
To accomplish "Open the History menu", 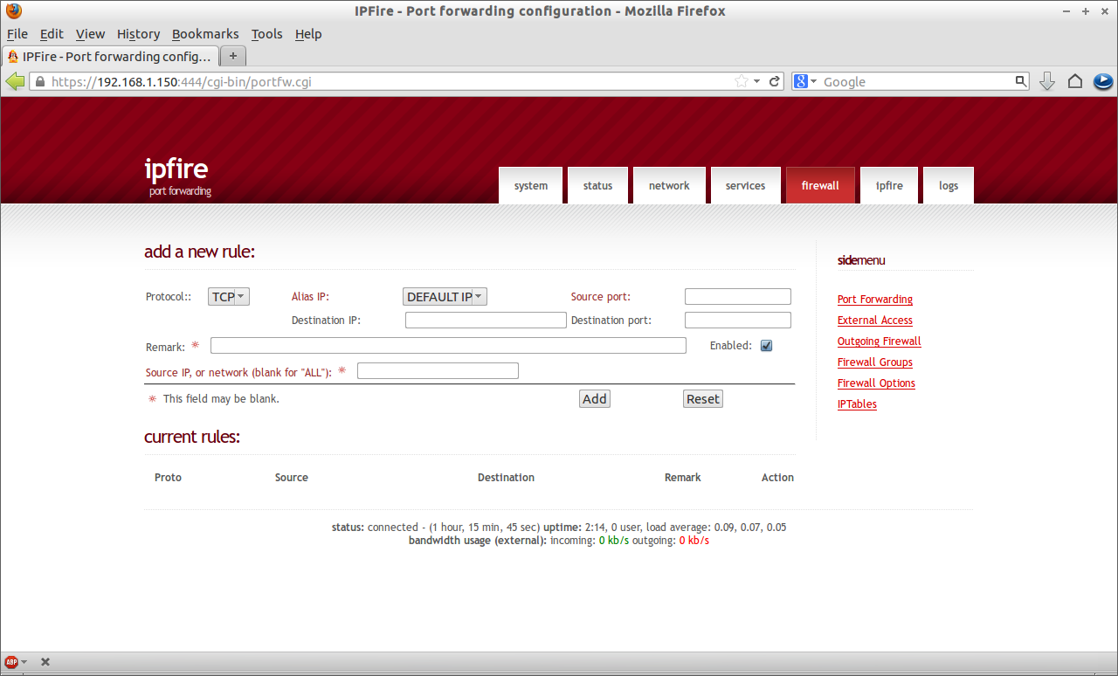I will click(x=138, y=34).
